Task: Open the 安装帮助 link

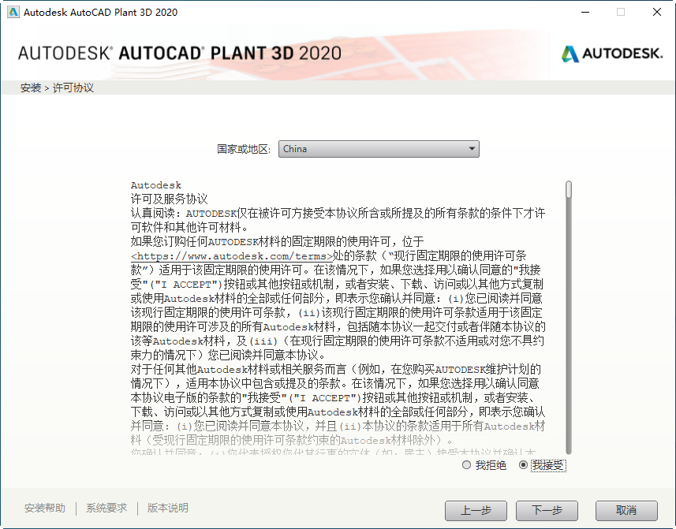Action: [45, 508]
